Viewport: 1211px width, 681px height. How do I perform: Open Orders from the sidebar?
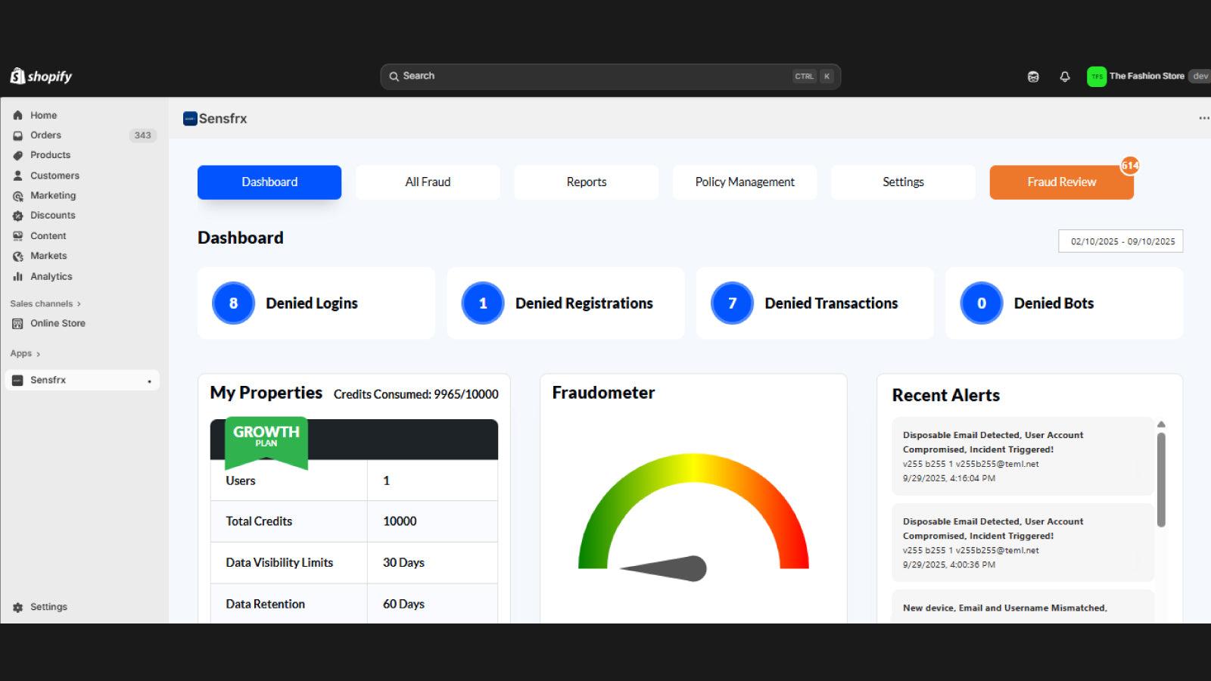[x=45, y=135]
